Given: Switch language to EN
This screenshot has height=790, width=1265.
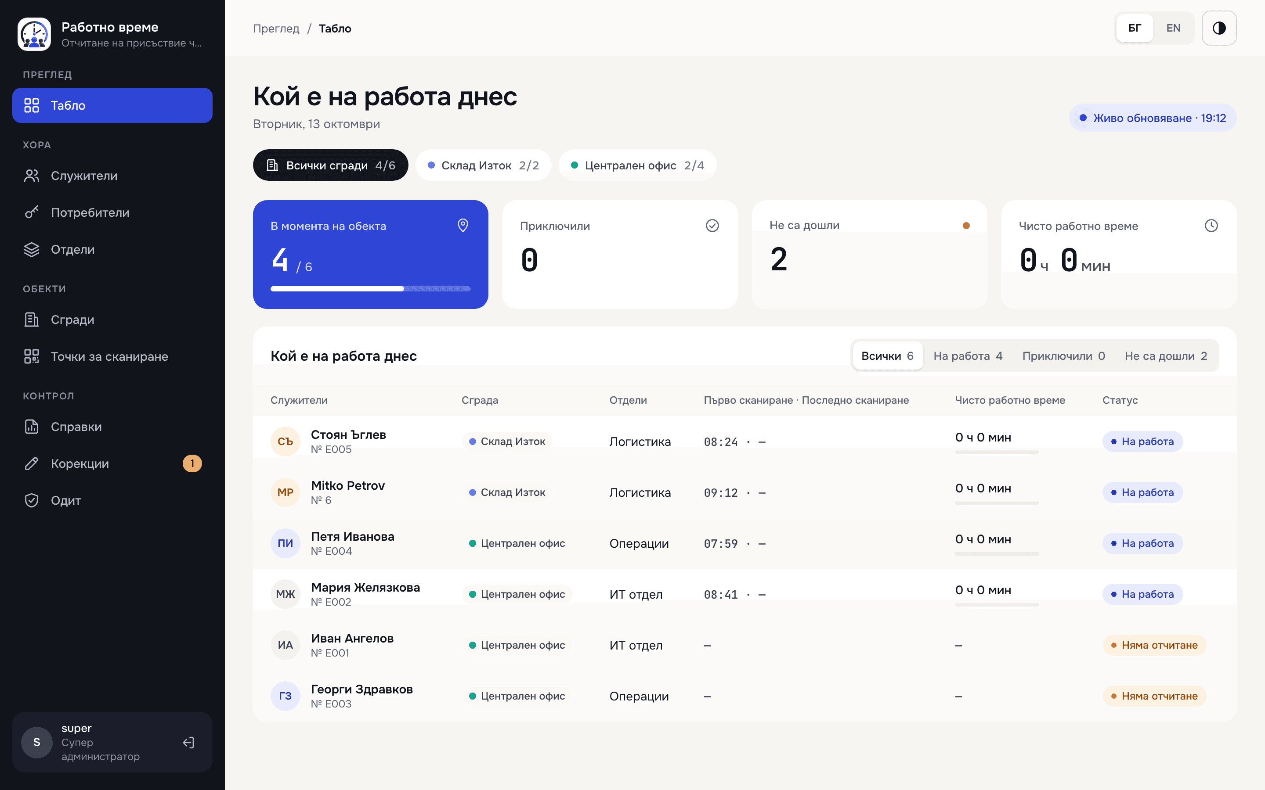Looking at the screenshot, I should pyautogui.click(x=1173, y=28).
